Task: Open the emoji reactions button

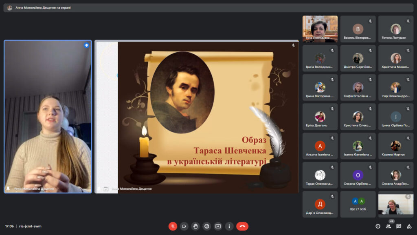Action: [x=207, y=226]
